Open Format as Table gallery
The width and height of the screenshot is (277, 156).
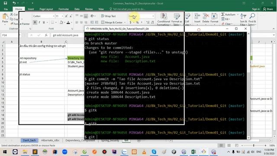[177, 19]
